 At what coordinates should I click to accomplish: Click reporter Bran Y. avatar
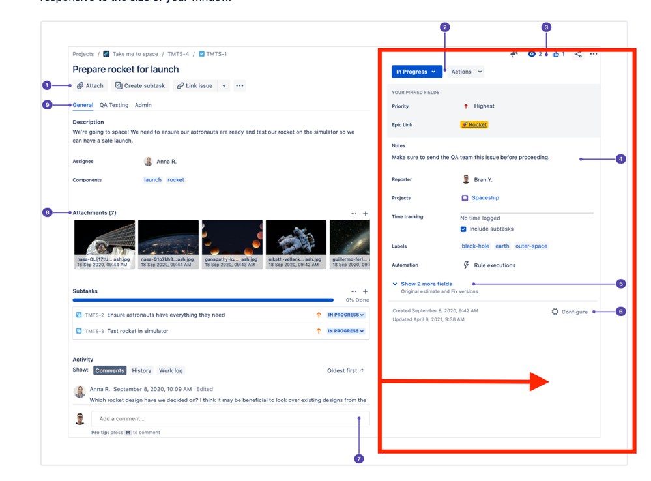[466, 179]
